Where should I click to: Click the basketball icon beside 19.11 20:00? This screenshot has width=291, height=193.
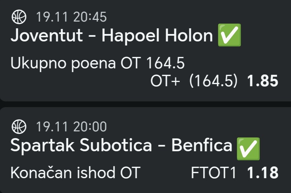click(19, 127)
